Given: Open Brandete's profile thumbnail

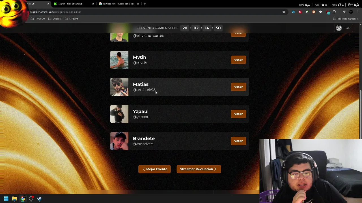Looking at the screenshot, I should pos(119,141).
